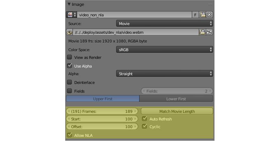Browse file path folder icon
This screenshot has height=141, width=279.
[202, 32]
